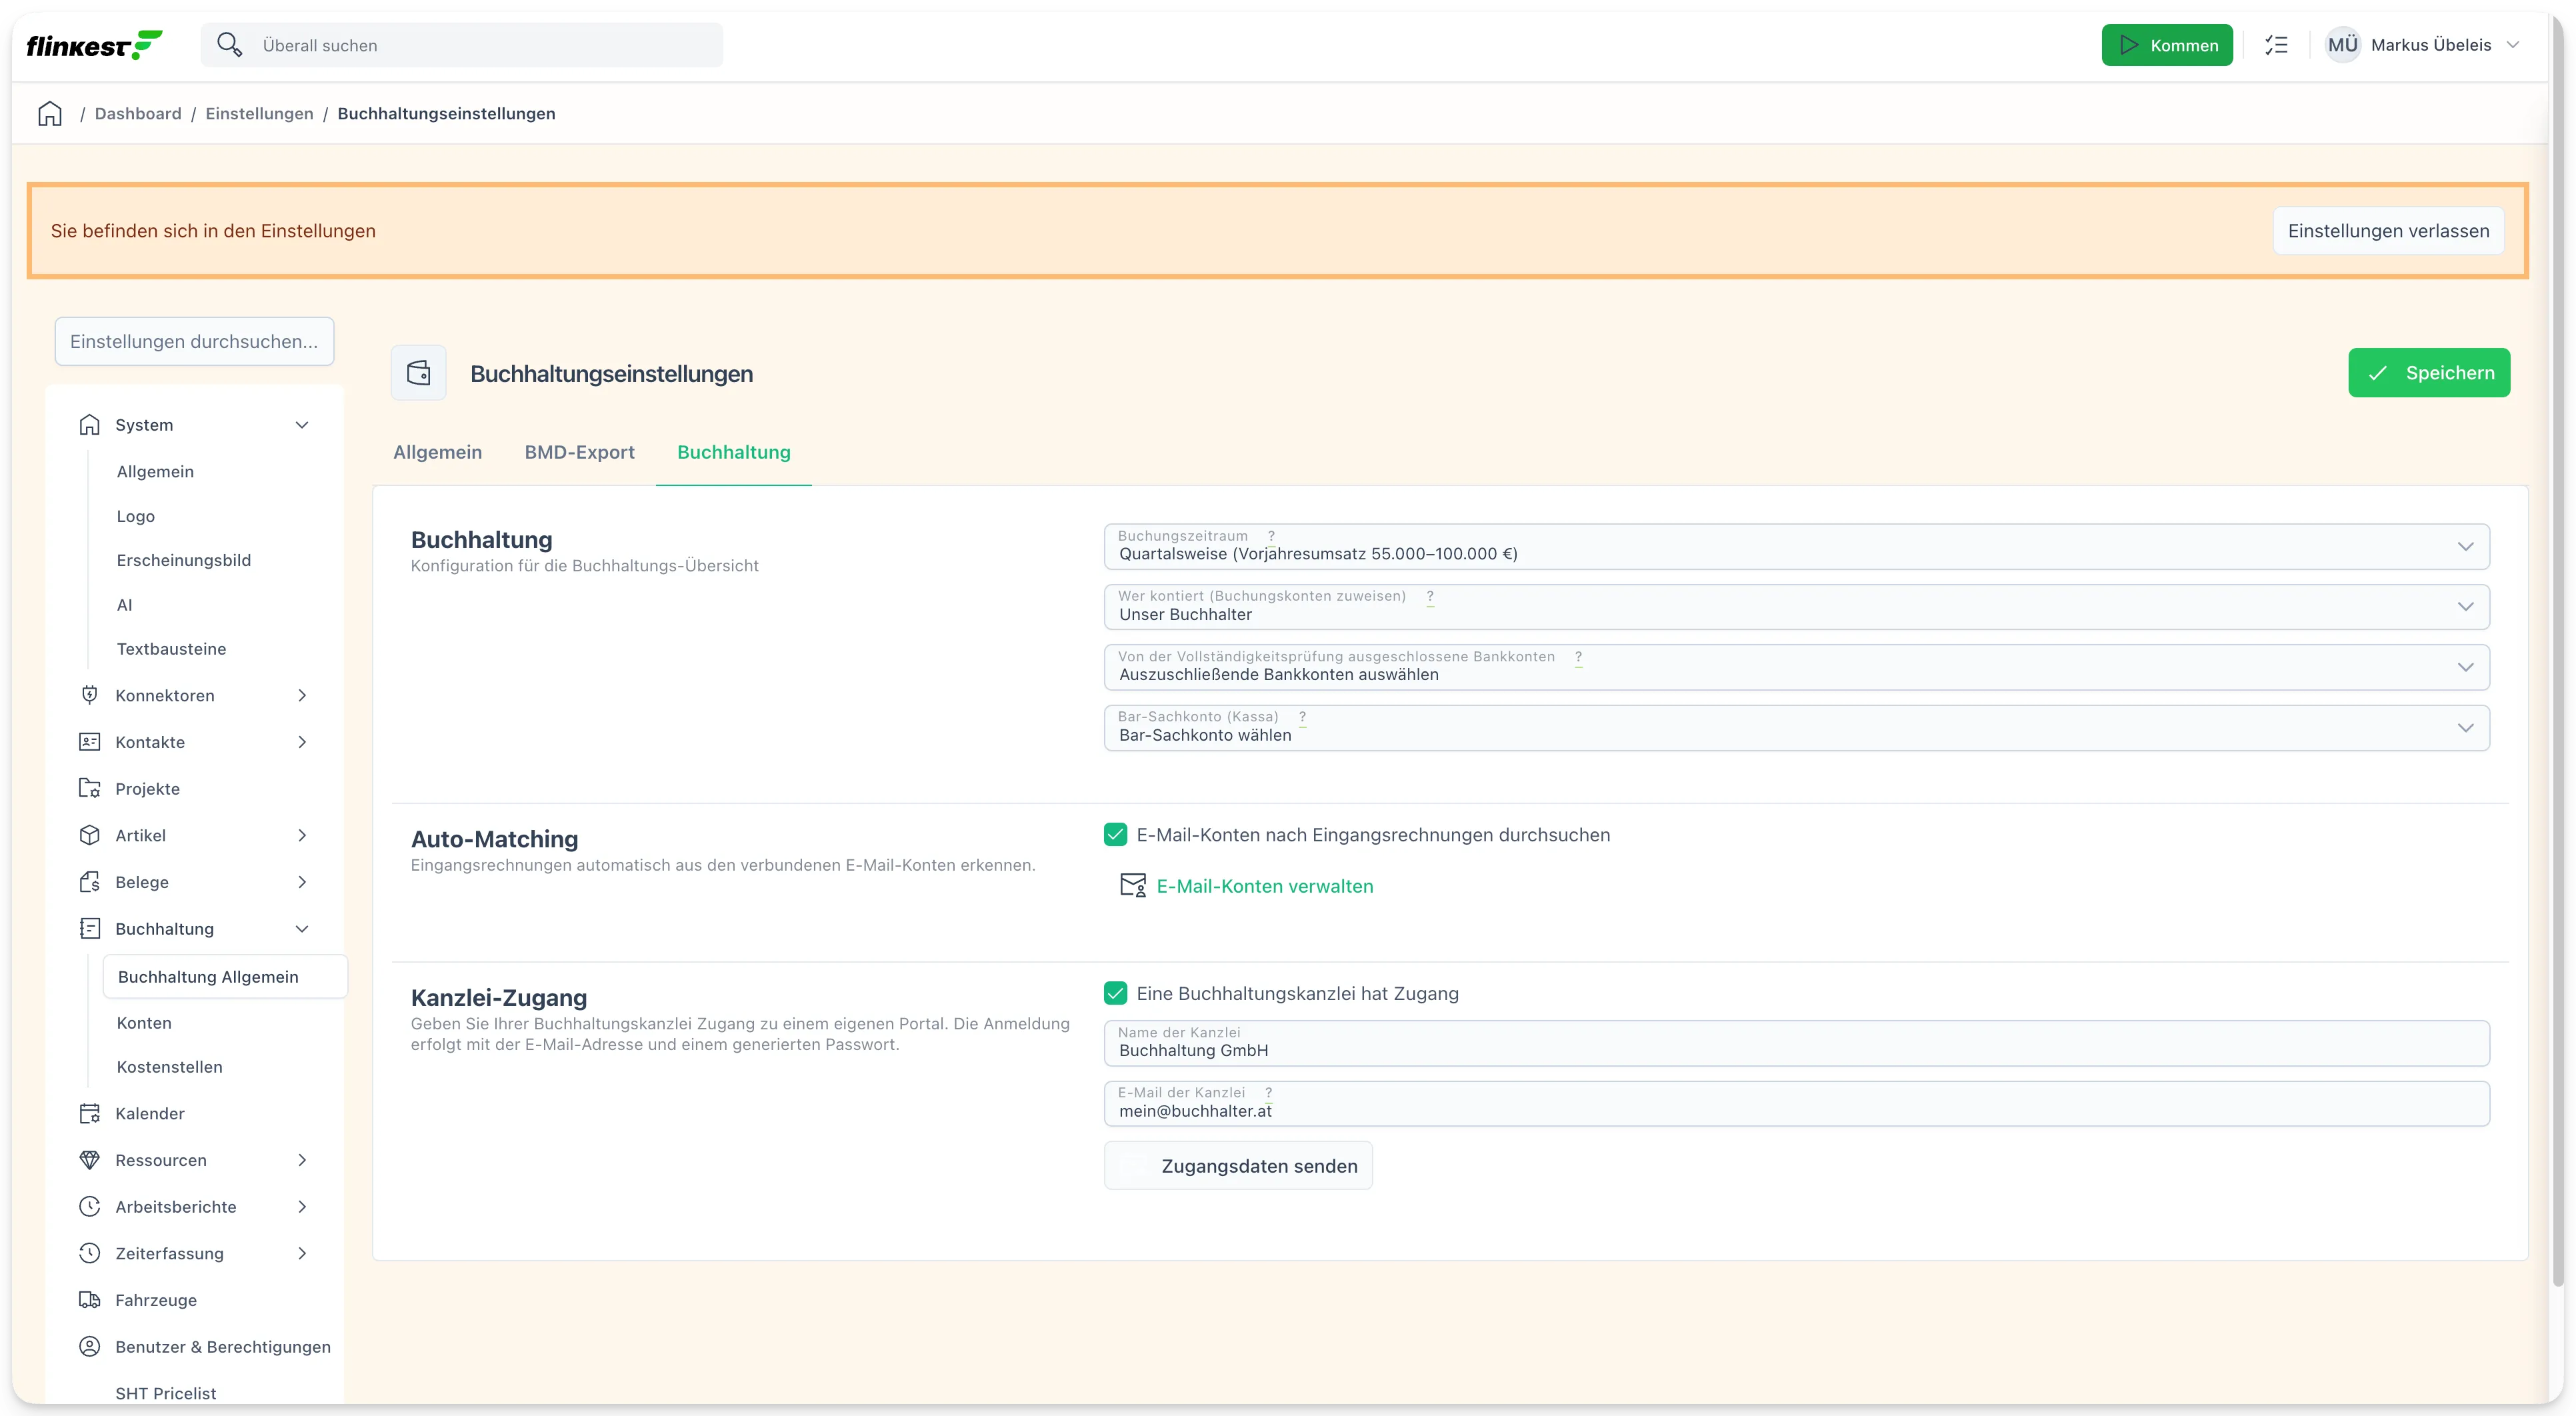
Task: Collapse the Buchhaltung section chevron
Action: [302, 929]
